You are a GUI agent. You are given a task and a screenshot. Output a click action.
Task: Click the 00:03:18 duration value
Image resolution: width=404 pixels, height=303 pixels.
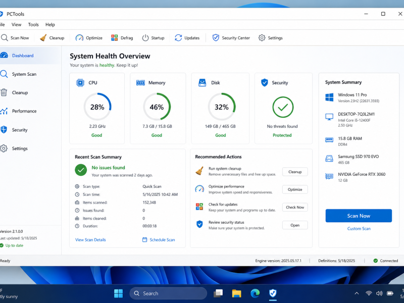click(149, 226)
